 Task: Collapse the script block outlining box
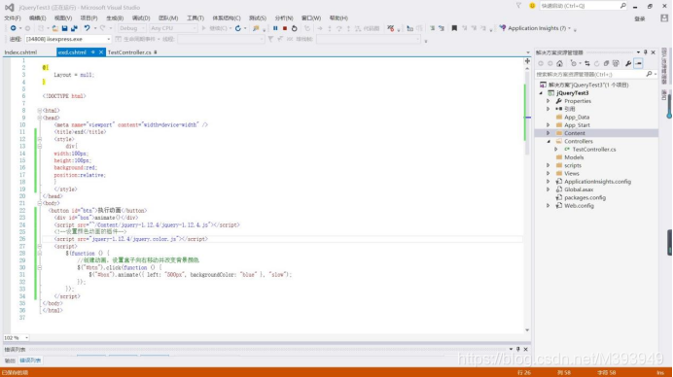(40, 246)
